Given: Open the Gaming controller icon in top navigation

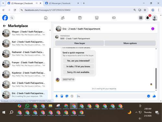Looking at the screenshot, I should click(114, 18).
